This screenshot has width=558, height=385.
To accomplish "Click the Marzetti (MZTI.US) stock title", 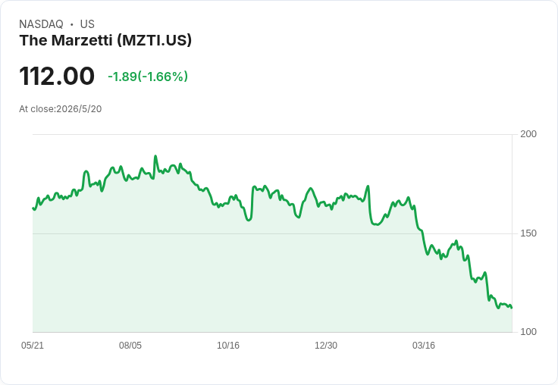I will pyautogui.click(x=105, y=40).
